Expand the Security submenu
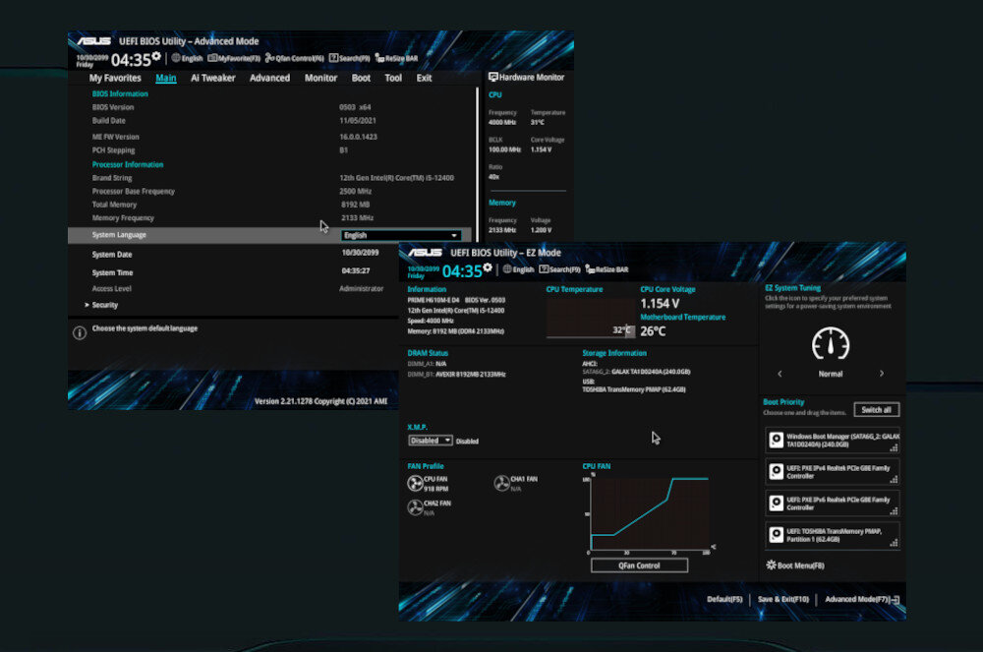 [105, 305]
